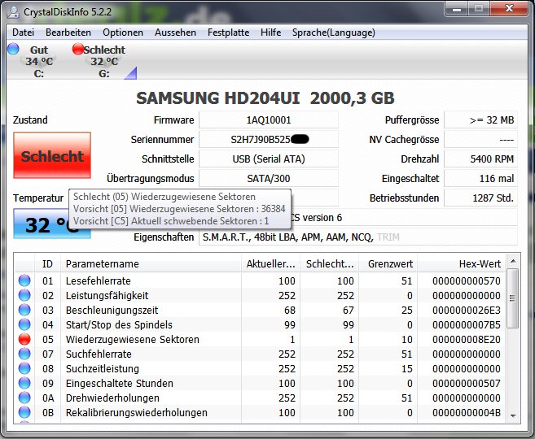
Task: Click the blue status icon for Rekalibrierungswiederholungen
Action: pos(24,412)
